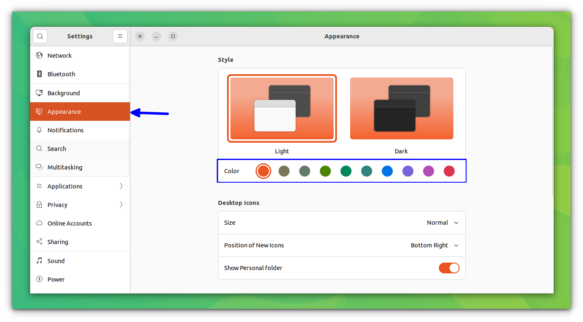The width and height of the screenshot is (583, 322).
Task: Open the Size dropdown for desktop icons
Action: [x=443, y=222]
